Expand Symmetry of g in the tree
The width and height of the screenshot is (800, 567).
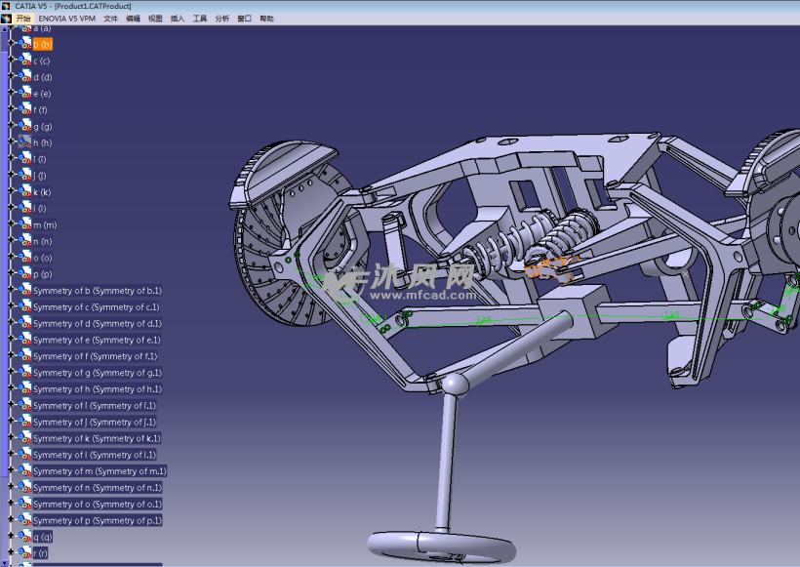(12, 372)
